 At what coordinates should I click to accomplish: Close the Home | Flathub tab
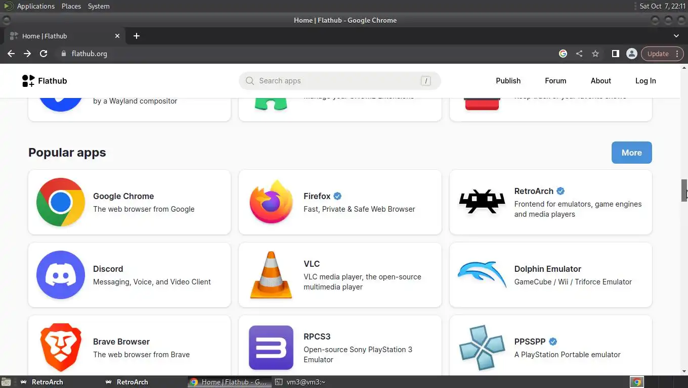[x=117, y=36]
